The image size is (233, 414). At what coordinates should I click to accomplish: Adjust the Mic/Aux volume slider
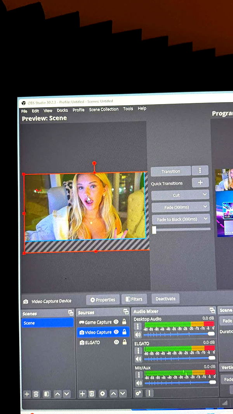tap(179, 382)
